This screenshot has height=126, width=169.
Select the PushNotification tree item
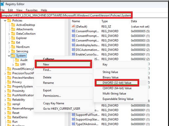(x=23, y=95)
